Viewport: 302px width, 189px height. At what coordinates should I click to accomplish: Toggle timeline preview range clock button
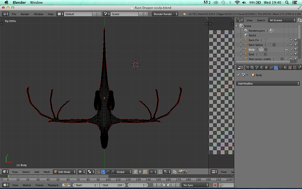[64, 185]
